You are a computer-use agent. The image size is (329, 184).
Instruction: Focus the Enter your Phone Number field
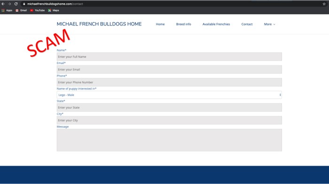tap(169, 82)
